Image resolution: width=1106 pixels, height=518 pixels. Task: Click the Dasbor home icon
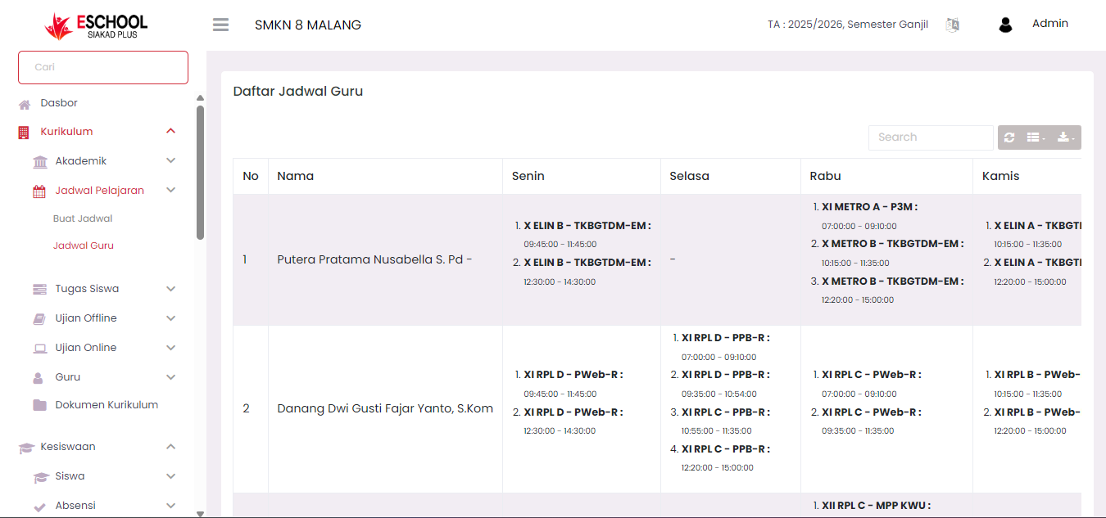point(25,104)
